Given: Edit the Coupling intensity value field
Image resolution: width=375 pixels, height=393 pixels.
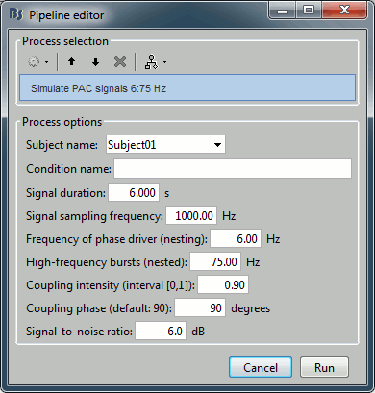Looking at the screenshot, I should (223, 284).
